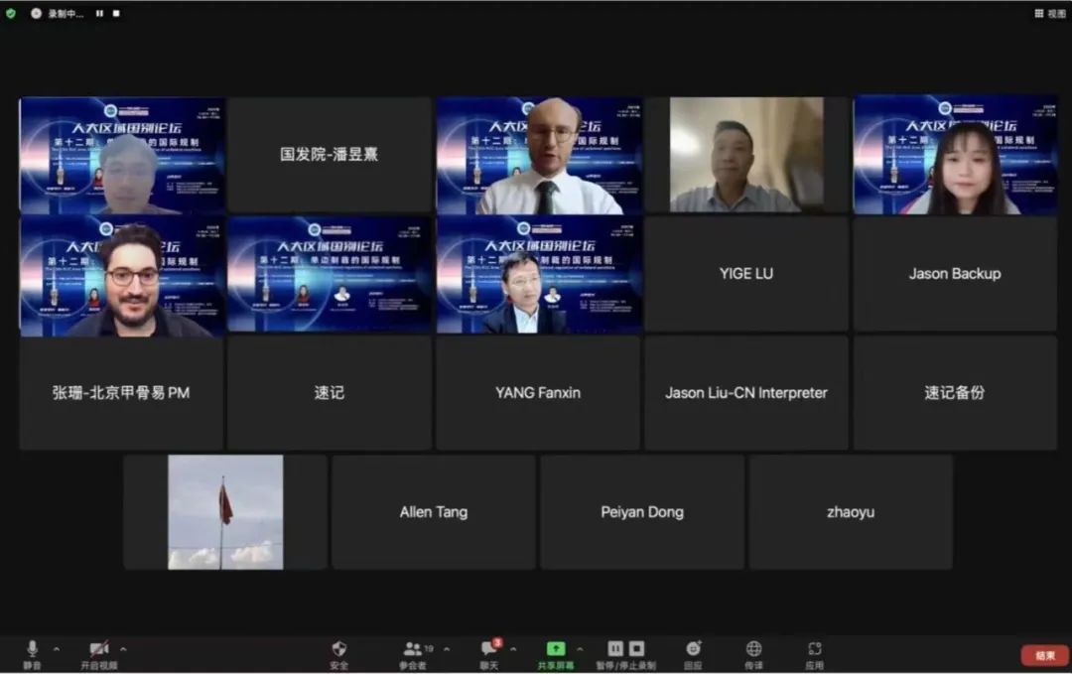
Task: Open the Reactions menu
Action: pos(693,649)
